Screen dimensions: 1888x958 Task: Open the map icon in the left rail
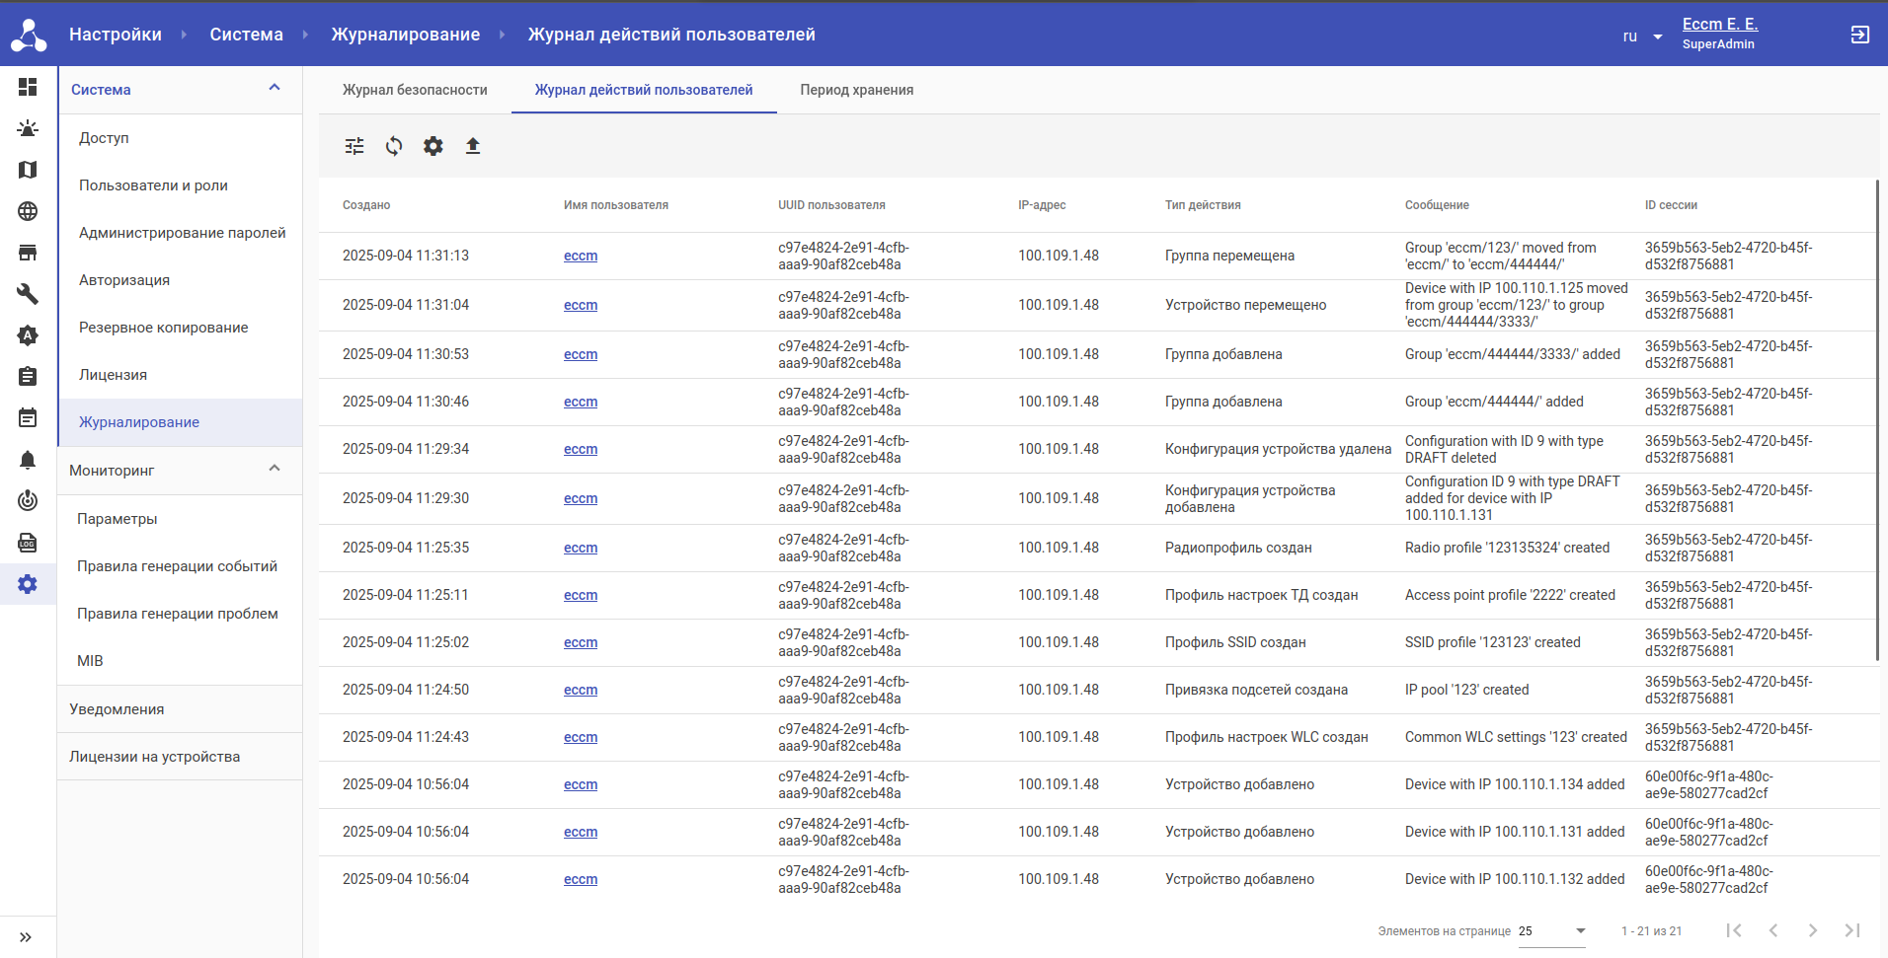click(28, 170)
